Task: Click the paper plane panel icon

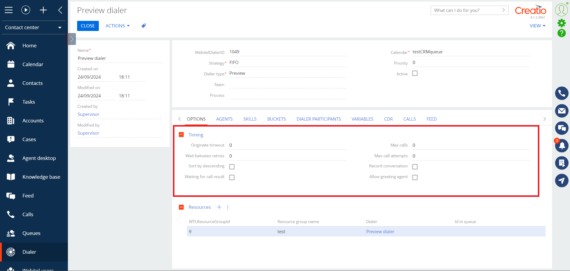Action: [562, 180]
